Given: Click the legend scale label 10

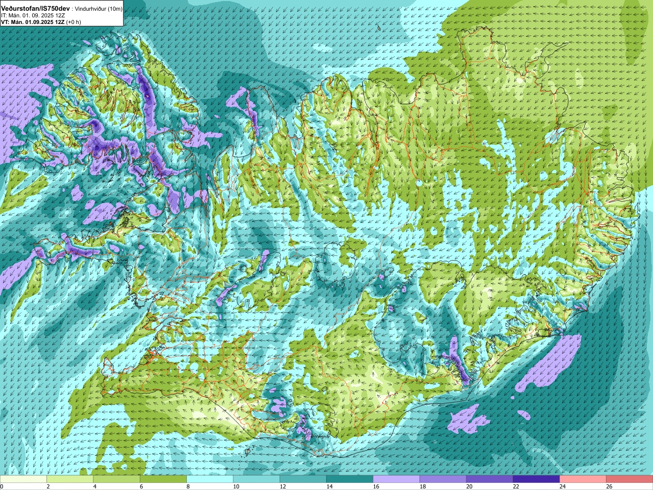Looking at the screenshot, I should click(x=236, y=486).
